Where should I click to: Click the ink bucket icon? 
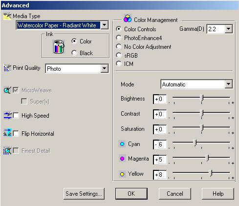pyautogui.click(x=59, y=47)
